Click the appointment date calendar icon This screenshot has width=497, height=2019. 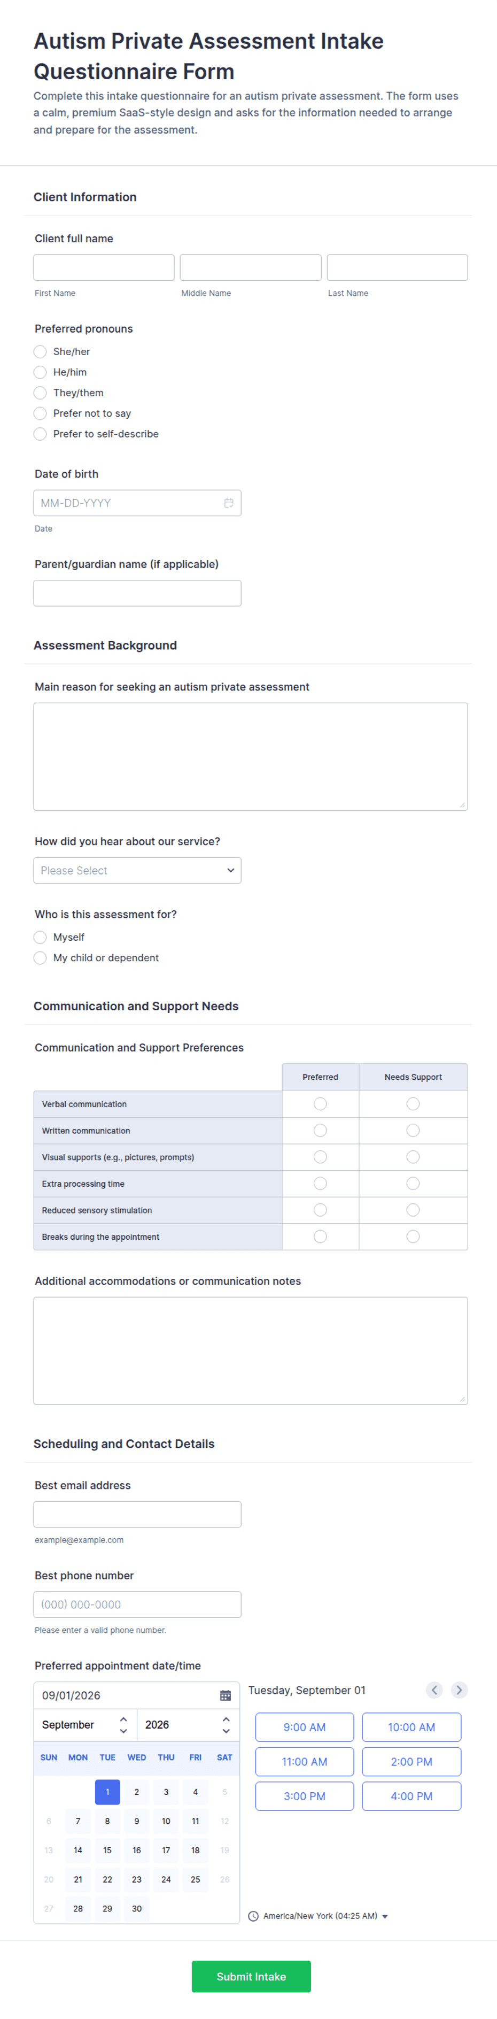point(226,1695)
